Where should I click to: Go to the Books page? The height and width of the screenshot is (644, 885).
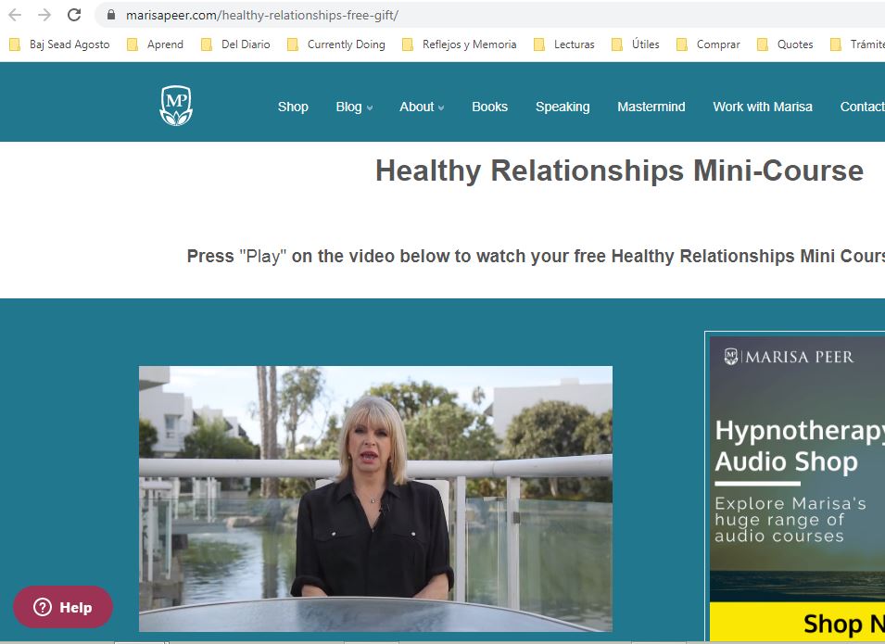click(x=489, y=107)
